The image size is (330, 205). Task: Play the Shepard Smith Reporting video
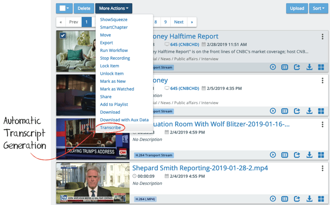click(273, 199)
